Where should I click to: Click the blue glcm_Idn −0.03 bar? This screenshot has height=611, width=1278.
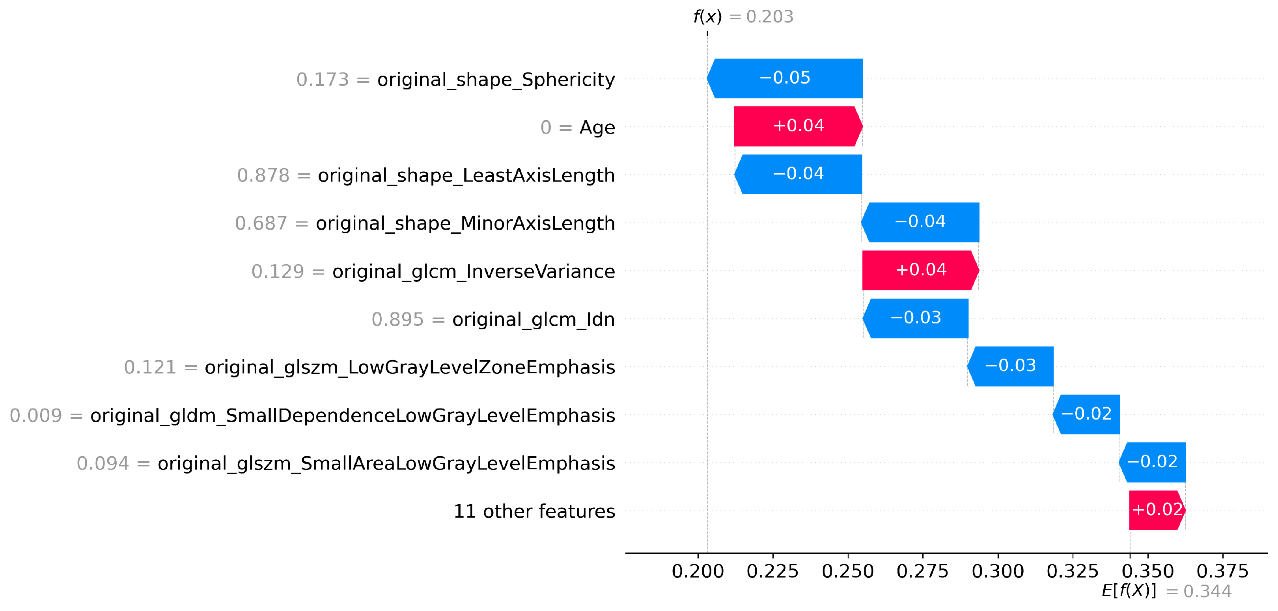tap(916, 318)
